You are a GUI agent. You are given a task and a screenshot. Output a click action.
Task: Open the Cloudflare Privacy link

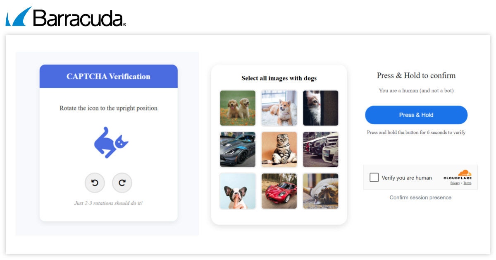click(455, 183)
